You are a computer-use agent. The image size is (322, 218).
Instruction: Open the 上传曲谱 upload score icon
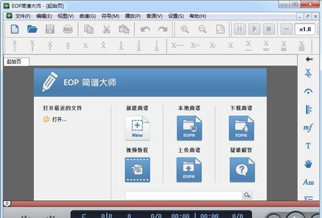pos(189,170)
